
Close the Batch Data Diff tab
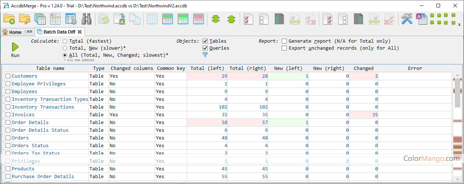(x=80, y=32)
